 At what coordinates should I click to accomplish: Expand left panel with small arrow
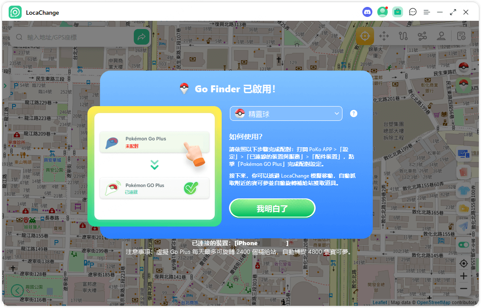[5, 86]
